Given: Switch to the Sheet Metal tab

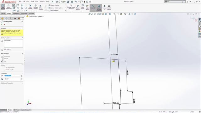Looking at the screenshot, I should [16, 13].
